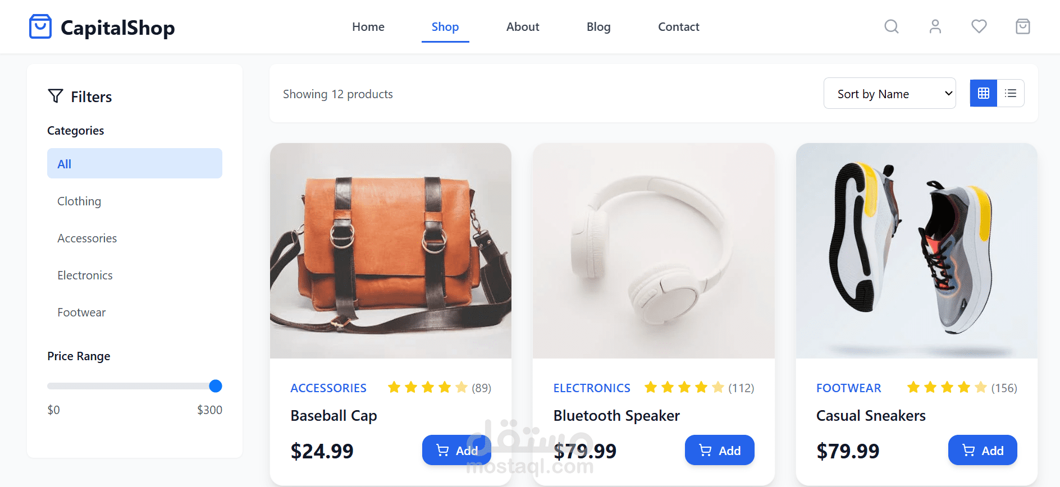Viewport: 1060px width, 487px height.
Task: Open the search icon in the header
Action: pos(891,26)
